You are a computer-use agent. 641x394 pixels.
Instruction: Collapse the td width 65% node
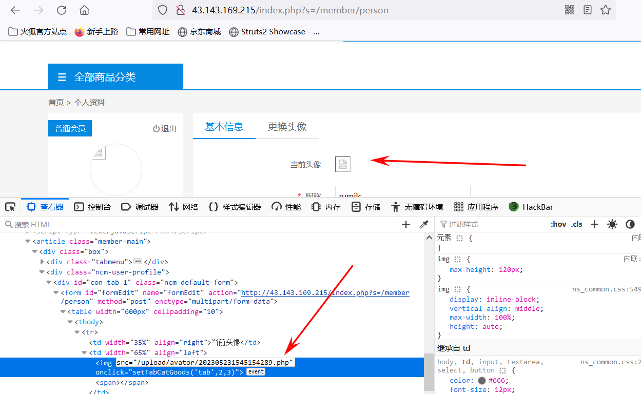click(84, 352)
